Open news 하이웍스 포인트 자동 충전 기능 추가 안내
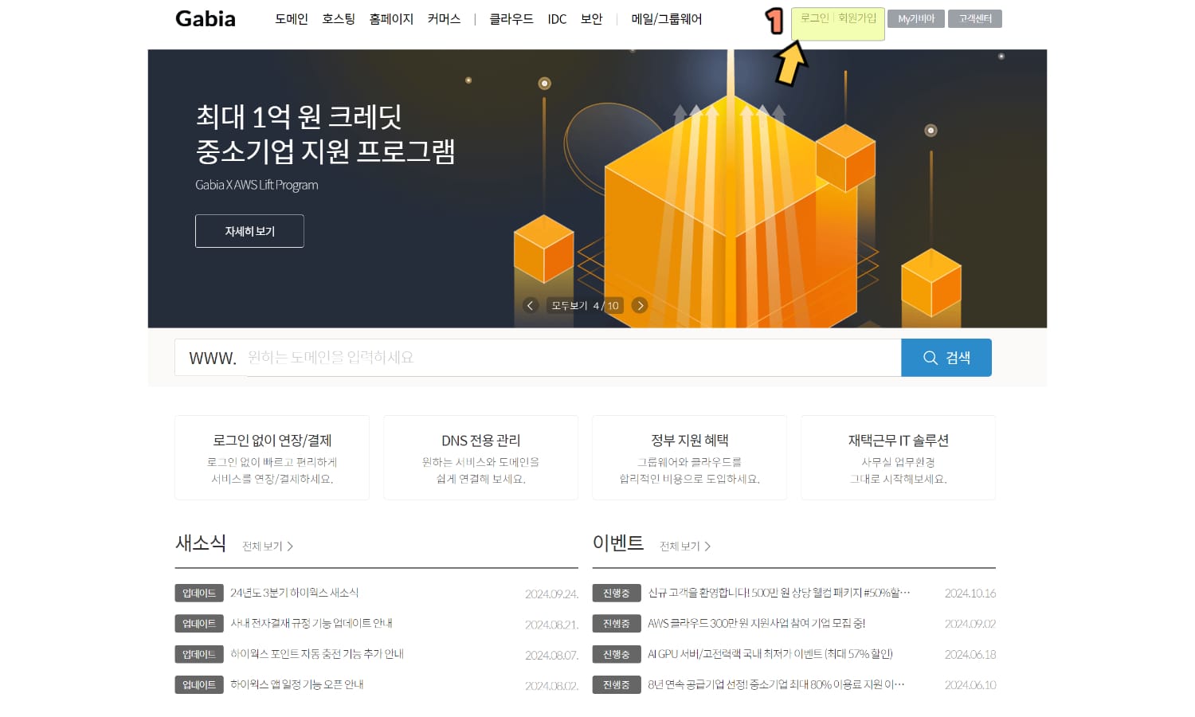The height and width of the screenshot is (717, 1195). (x=317, y=654)
